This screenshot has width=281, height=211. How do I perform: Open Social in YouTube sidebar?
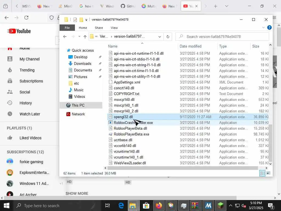click(25, 92)
